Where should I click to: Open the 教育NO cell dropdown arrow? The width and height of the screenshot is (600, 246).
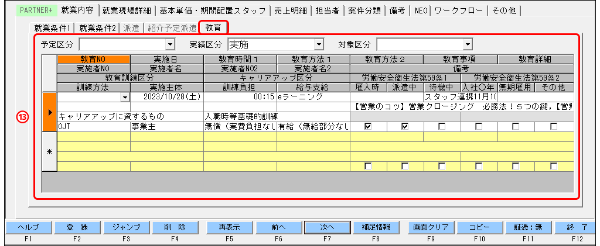(125, 98)
